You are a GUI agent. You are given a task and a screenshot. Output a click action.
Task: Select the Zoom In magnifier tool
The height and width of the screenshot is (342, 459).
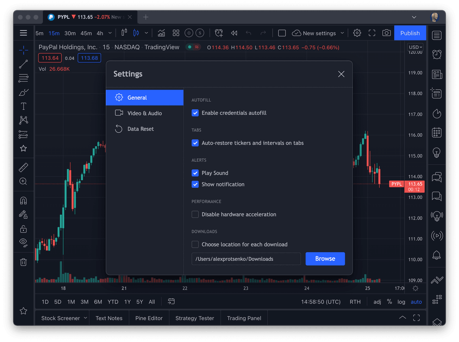[23, 182]
